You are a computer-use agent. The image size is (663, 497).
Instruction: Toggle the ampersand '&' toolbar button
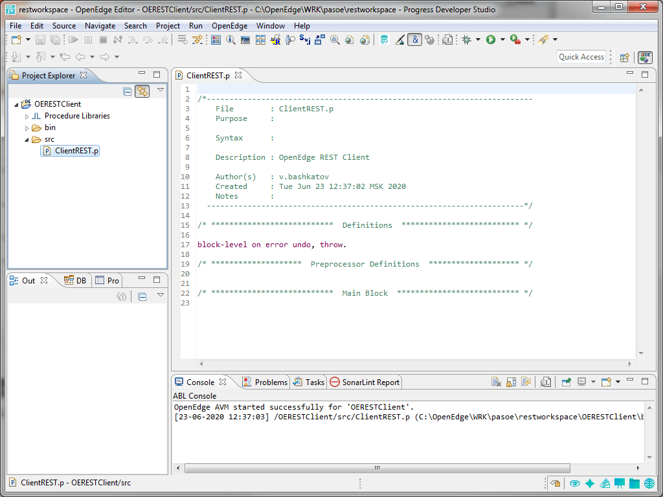click(414, 39)
